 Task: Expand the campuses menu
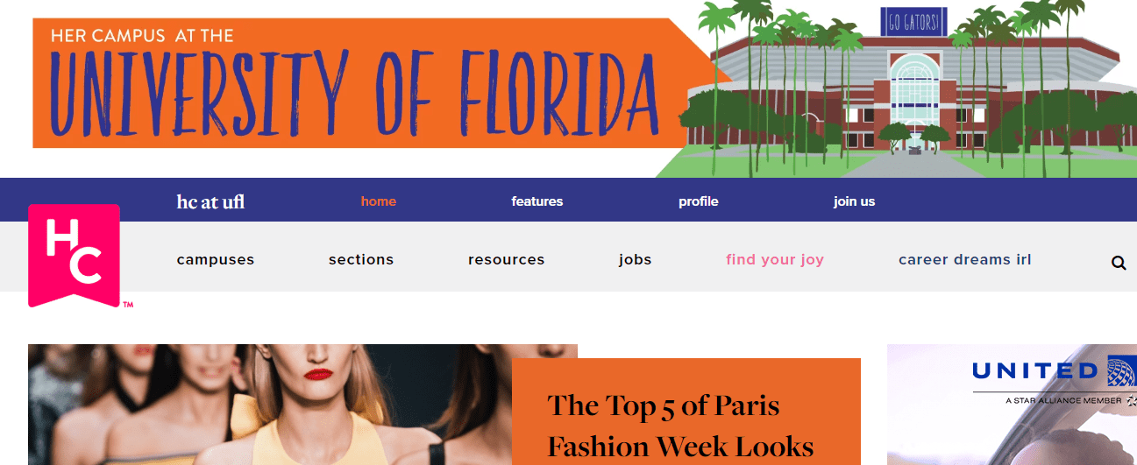tap(216, 259)
